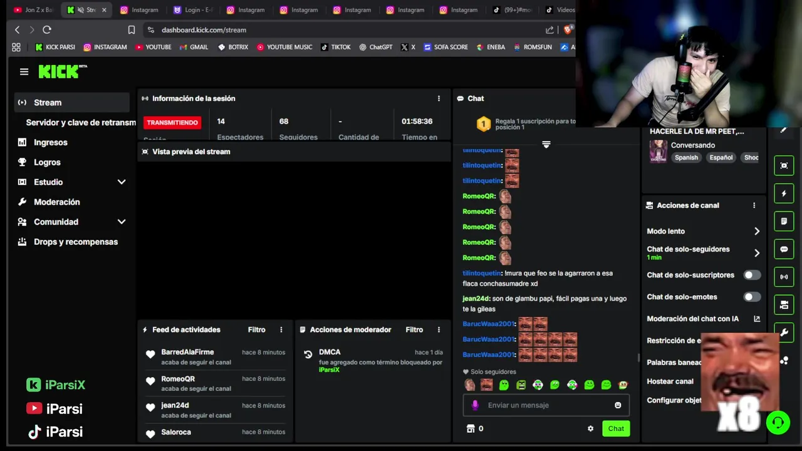Open the ChatGPT bookmark
Viewport: 802px width, 451px height.
[x=375, y=47]
